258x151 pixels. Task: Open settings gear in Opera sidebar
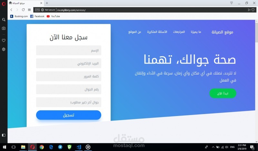4,49
